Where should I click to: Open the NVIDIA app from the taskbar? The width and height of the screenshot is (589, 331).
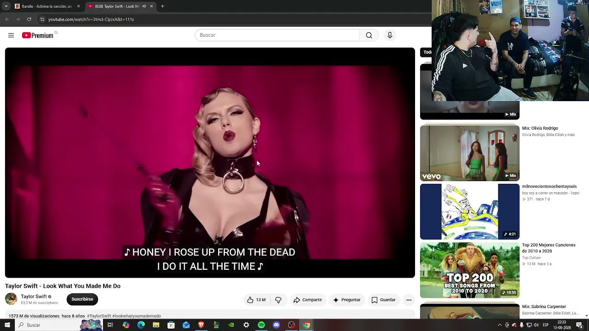click(x=231, y=325)
